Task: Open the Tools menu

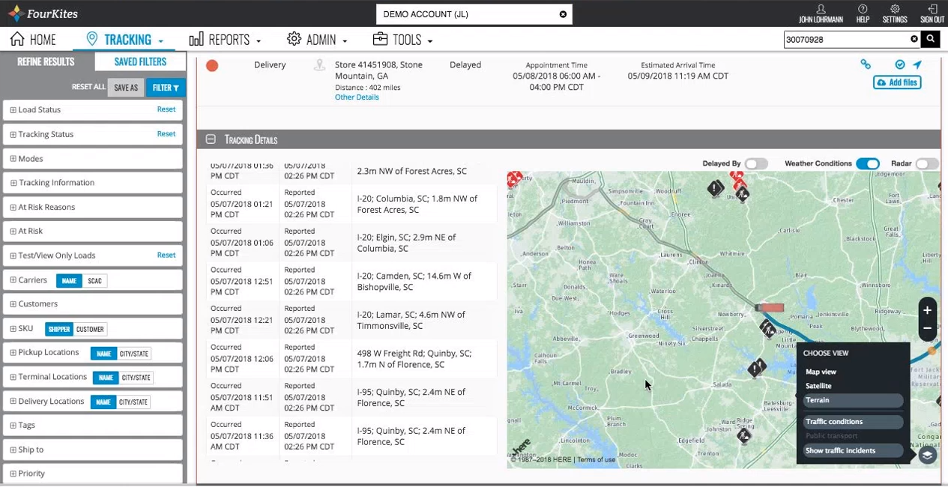Action: [402, 40]
